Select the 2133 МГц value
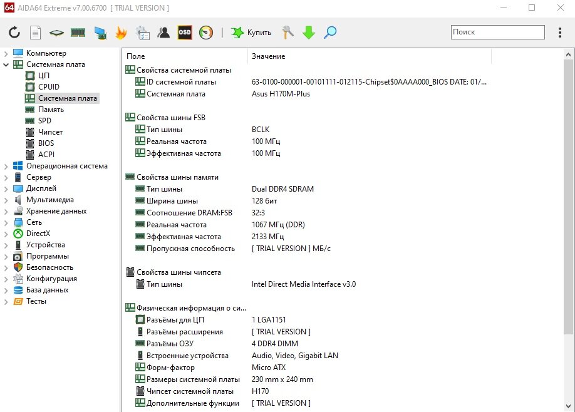 click(267, 237)
